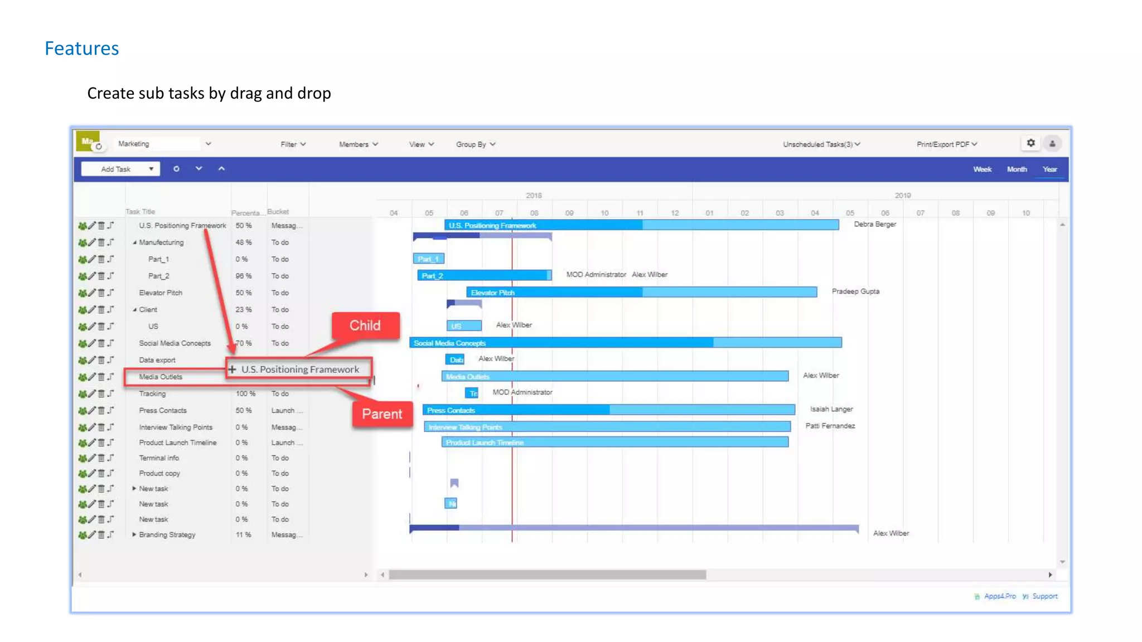The height and width of the screenshot is (642, 1142).
Task: Open the Members dropdown
Action: click(x=359, y=144)
